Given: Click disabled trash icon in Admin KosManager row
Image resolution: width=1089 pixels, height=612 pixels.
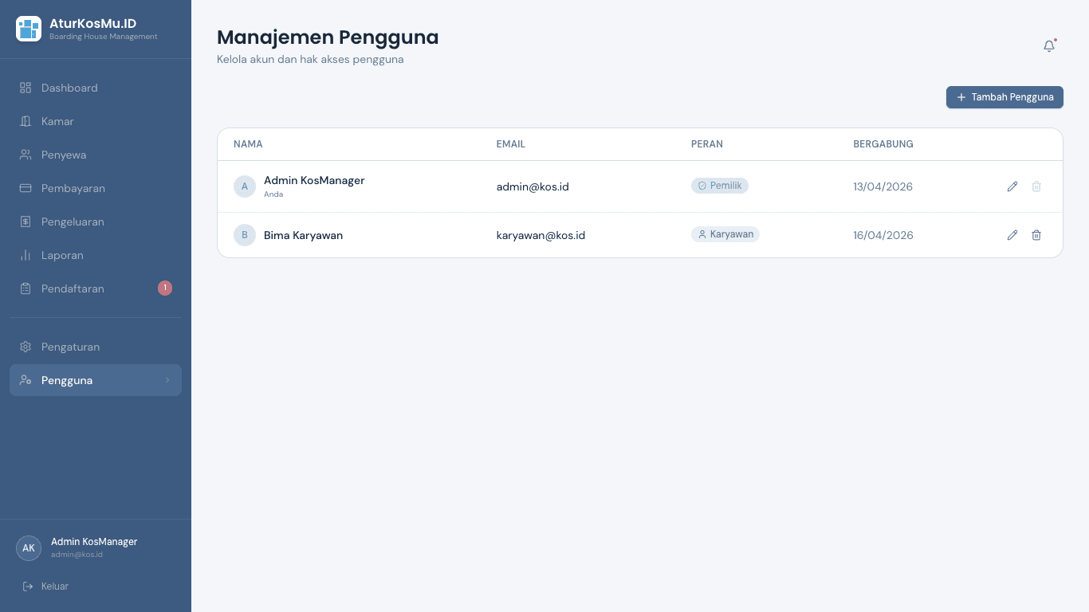Looking at the screenshot, I should coord(1036,186).
